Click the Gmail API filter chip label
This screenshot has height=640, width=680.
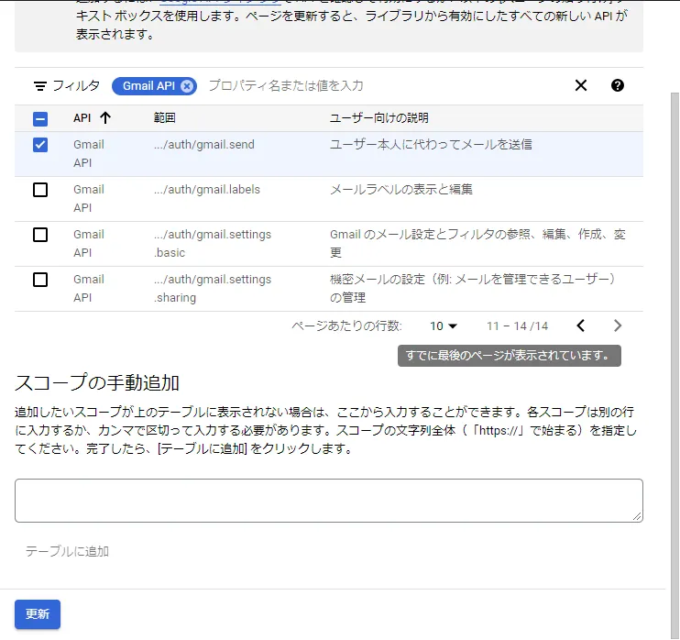[x=148, y=86]
